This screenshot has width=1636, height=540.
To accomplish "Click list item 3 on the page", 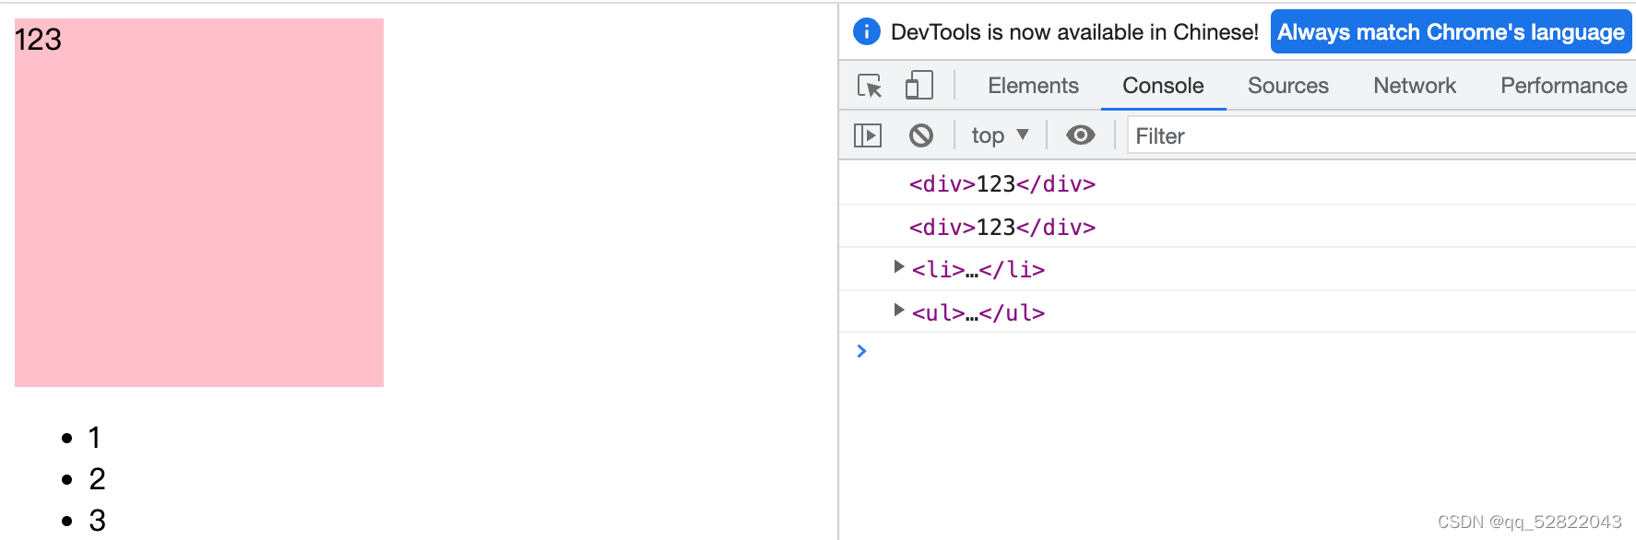I will pyautogui.click(x=97, y=521).
